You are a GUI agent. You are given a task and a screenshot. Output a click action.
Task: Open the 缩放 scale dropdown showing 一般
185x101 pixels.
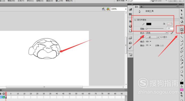[153, 37]
